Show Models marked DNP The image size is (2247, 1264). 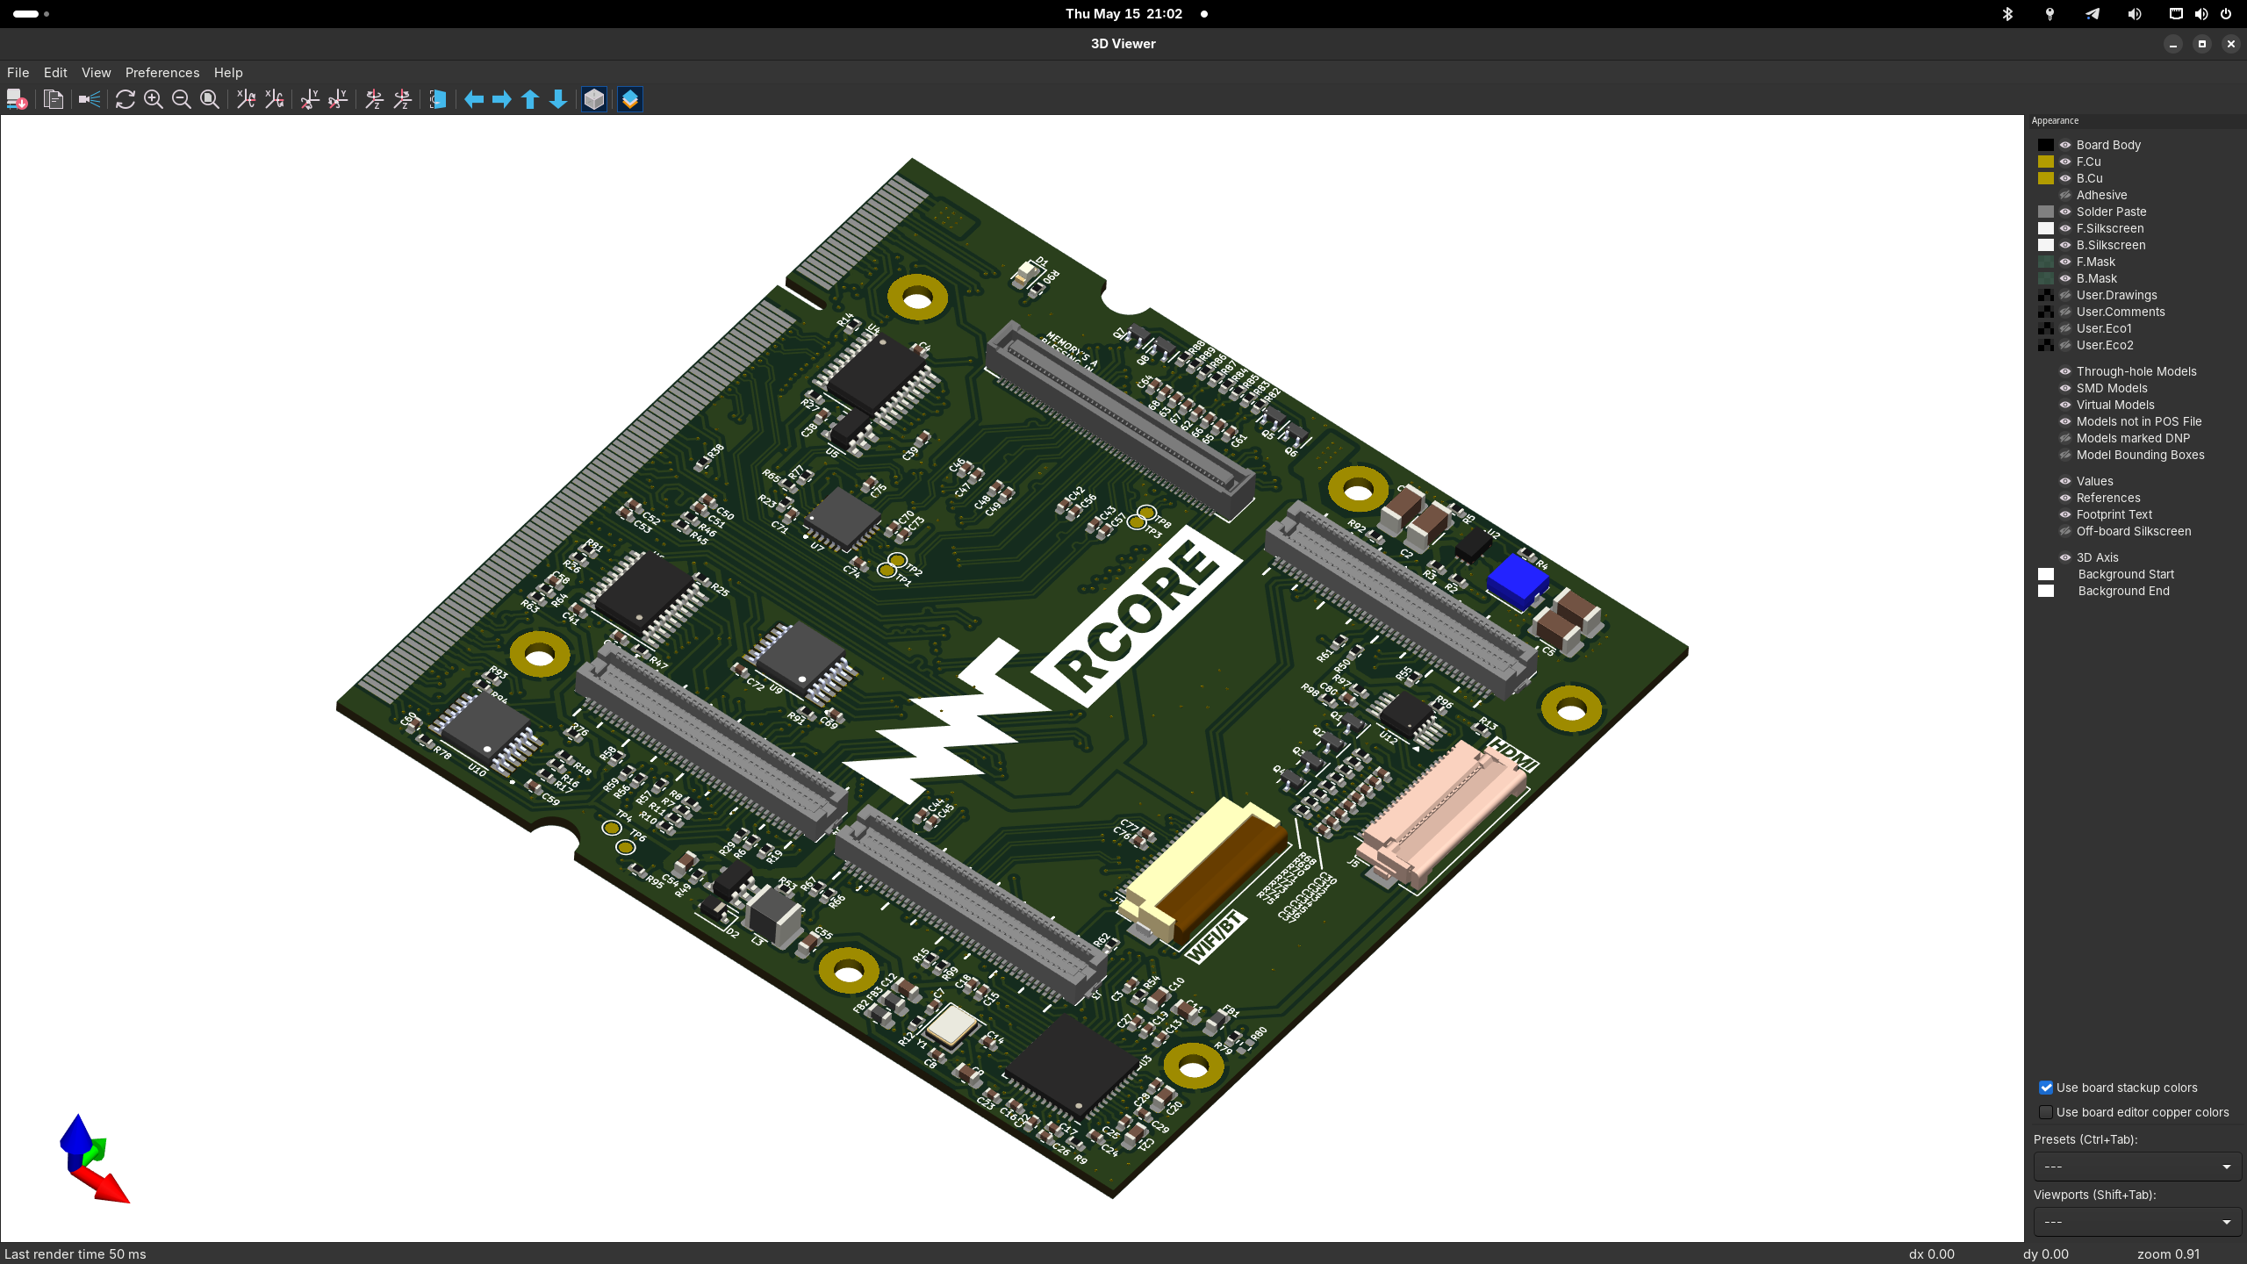point(2065,438)
